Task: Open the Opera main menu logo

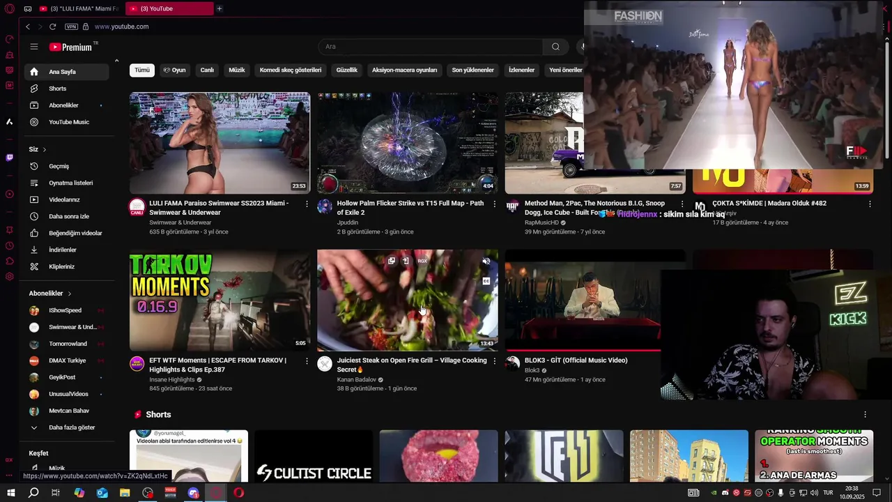Action: point(10,8)
